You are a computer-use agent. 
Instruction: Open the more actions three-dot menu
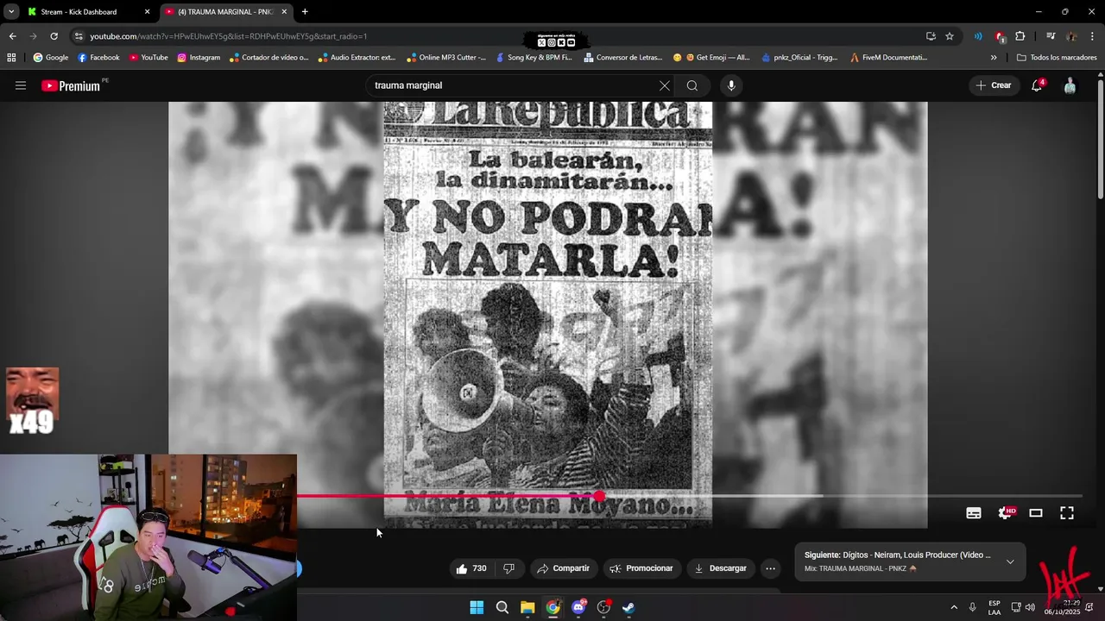(770, 568)
